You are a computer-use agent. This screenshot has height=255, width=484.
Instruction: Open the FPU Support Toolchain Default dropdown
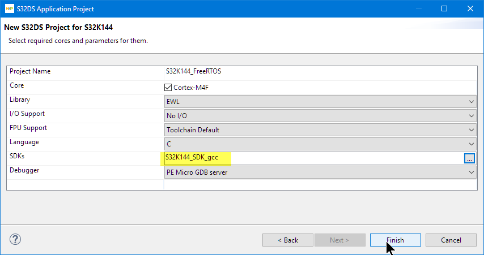[320, 129]
